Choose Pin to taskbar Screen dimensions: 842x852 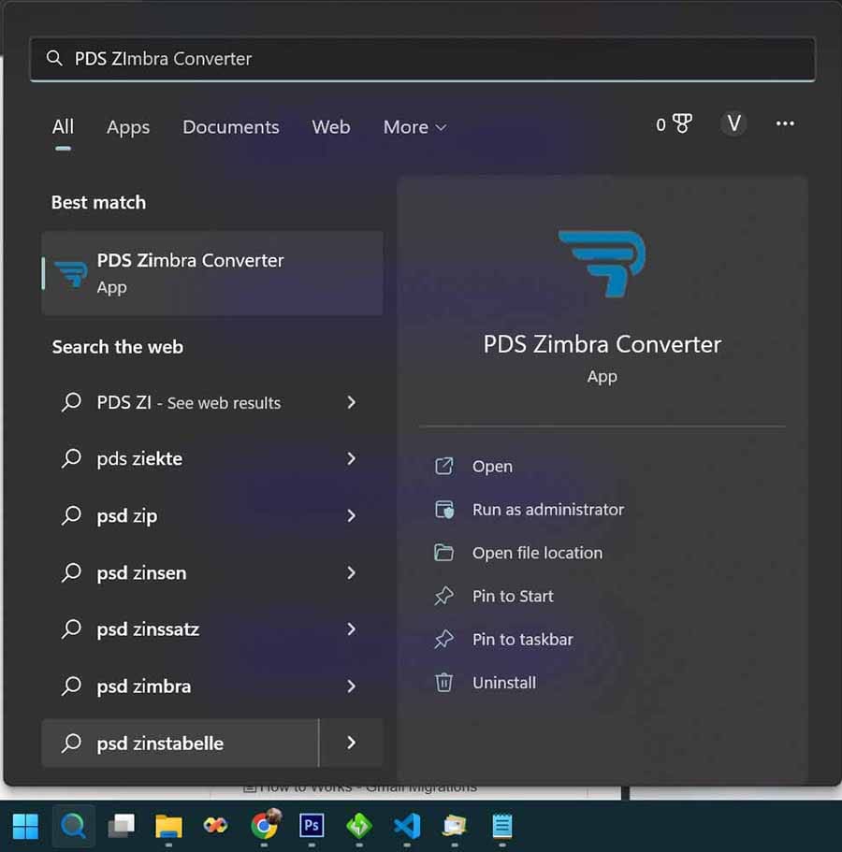click(522, 640)
